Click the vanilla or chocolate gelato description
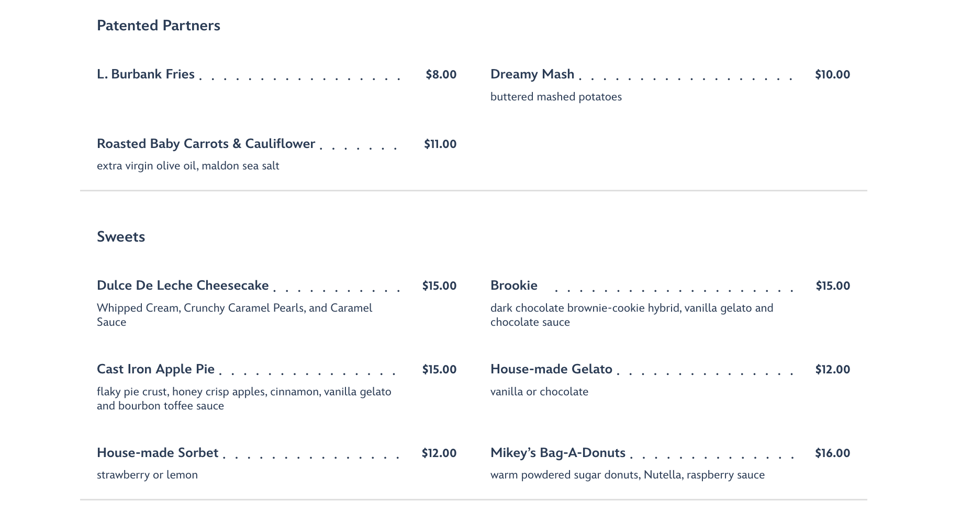972x513 pixels. [x=539, y=392]
